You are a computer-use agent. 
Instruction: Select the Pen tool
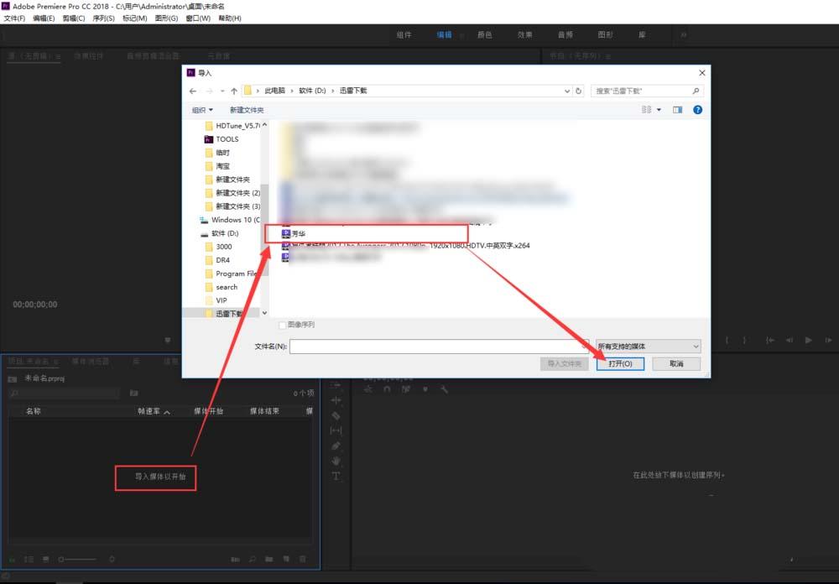point(336,446)
